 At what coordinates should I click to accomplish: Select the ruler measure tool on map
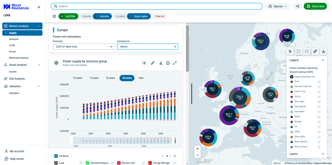pyautogui.click(x=315, y=51)
